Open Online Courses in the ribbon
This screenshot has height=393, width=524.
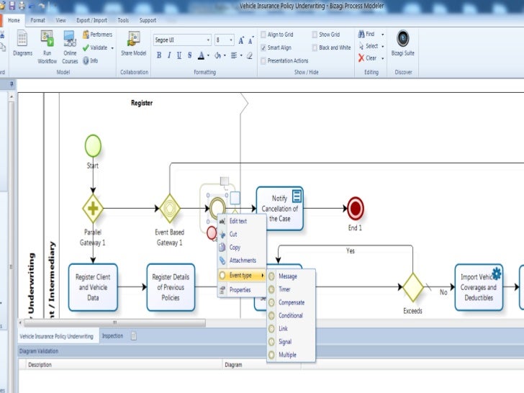70,47
